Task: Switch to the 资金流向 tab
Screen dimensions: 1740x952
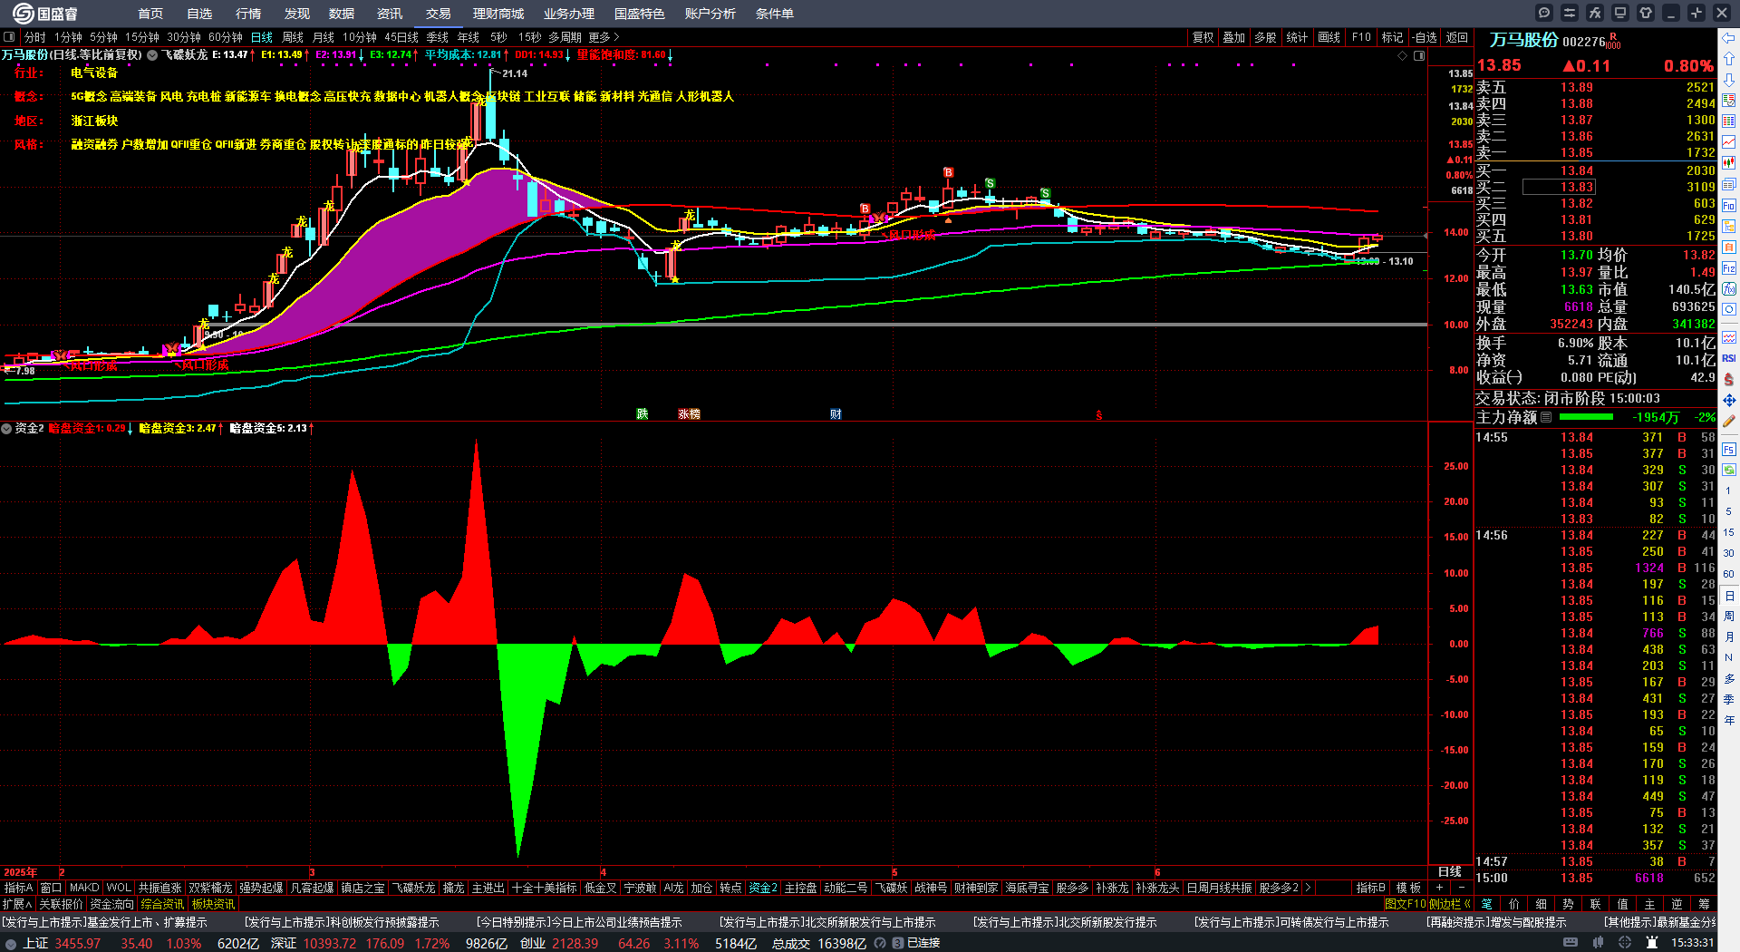Action: [x=111, y=904]
